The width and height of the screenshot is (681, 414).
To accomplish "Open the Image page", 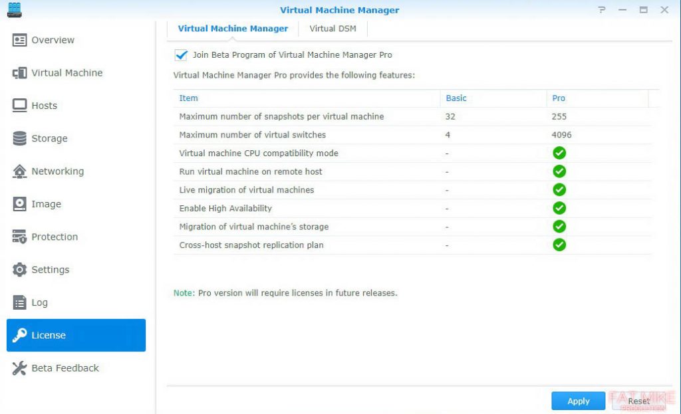I will pyautogui.click(x=76, y=204).
